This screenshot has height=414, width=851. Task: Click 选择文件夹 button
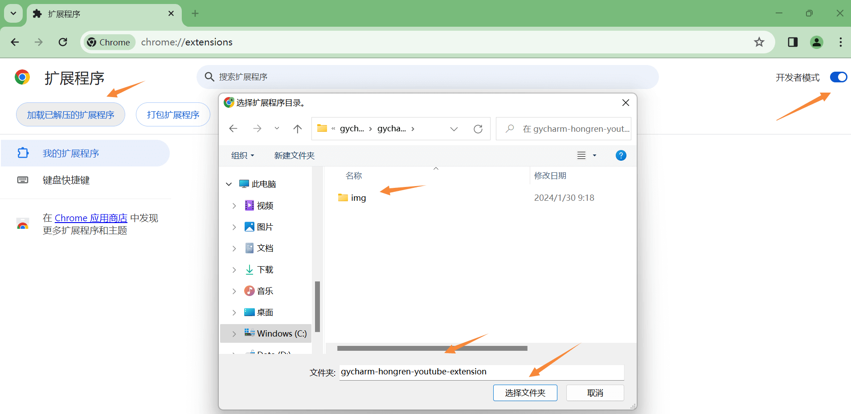click(x=525, y=393)
